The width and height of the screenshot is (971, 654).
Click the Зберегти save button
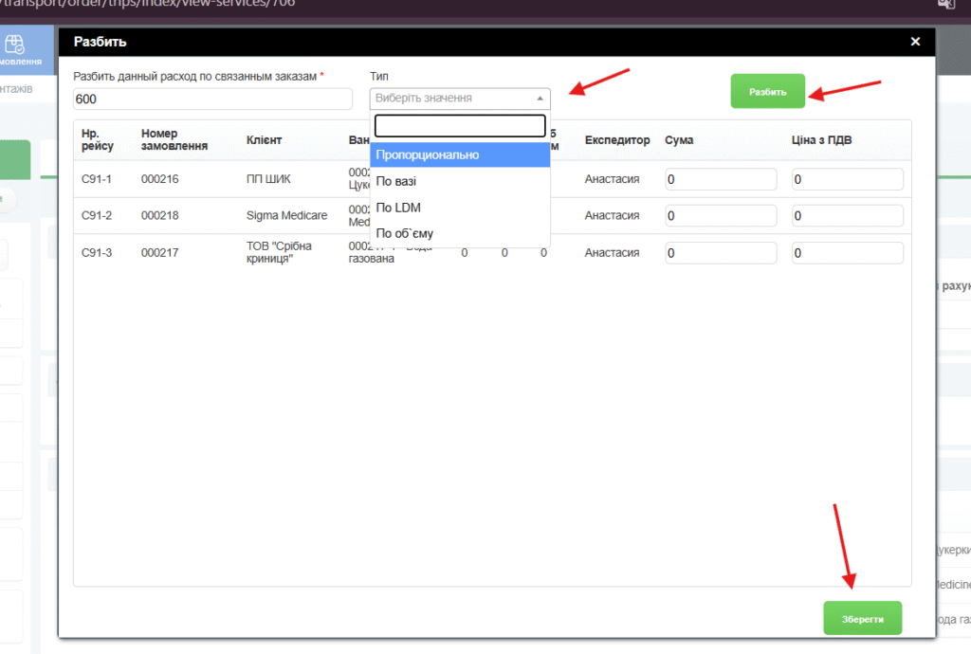point(862,618)
